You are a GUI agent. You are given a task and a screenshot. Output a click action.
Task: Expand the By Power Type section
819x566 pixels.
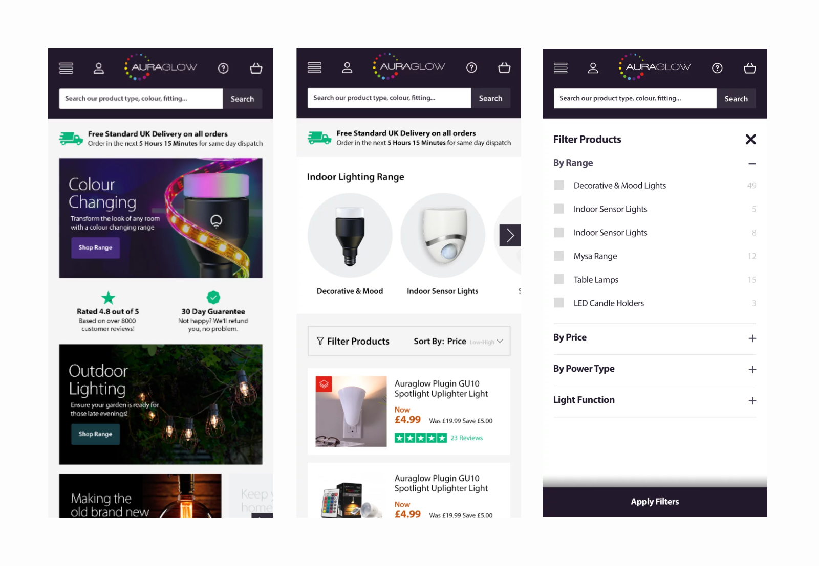click(x=752, y=370)
